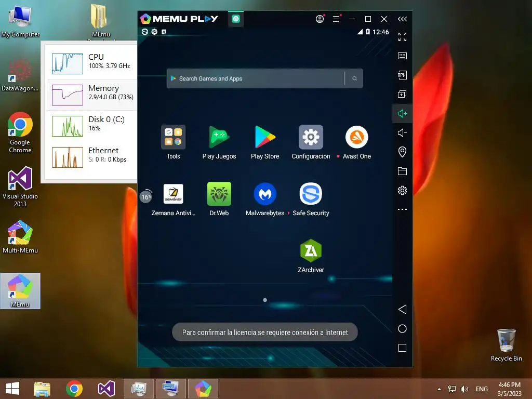Open Chrome from the taskbar
The height and width of the screenshot is (399, 532).
tap(74, 389)
